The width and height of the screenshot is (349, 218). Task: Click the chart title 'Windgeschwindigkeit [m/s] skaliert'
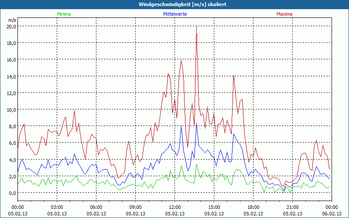[x=182, y=4]
